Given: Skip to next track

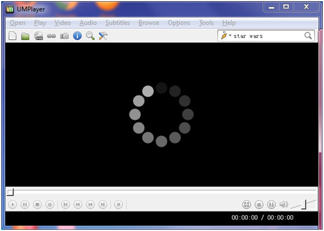Looking at the screenshot, I should pos(103,204).
